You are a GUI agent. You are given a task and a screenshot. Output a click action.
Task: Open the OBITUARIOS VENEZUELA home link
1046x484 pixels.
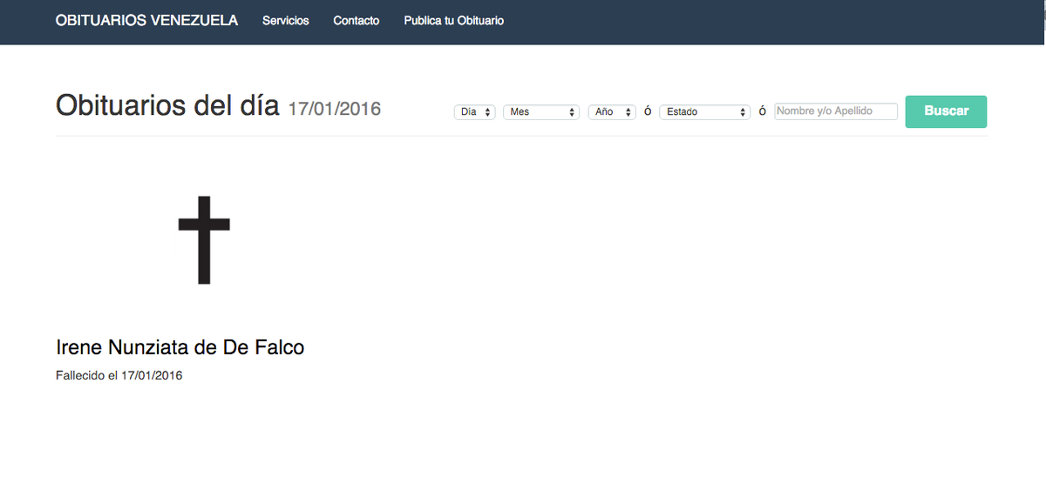point(146,20)
